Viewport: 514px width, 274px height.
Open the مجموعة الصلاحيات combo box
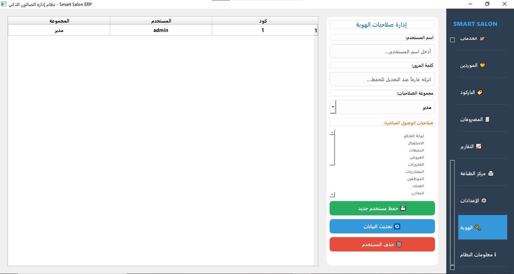click(382, 107)
